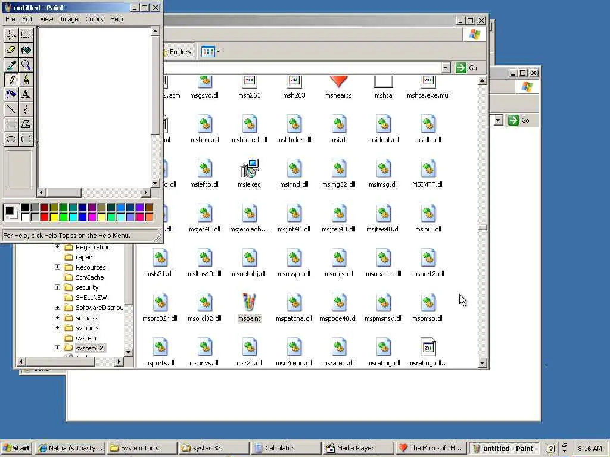Open the Colors menu in Paint

pyautogui.click(x=94, y=19)
